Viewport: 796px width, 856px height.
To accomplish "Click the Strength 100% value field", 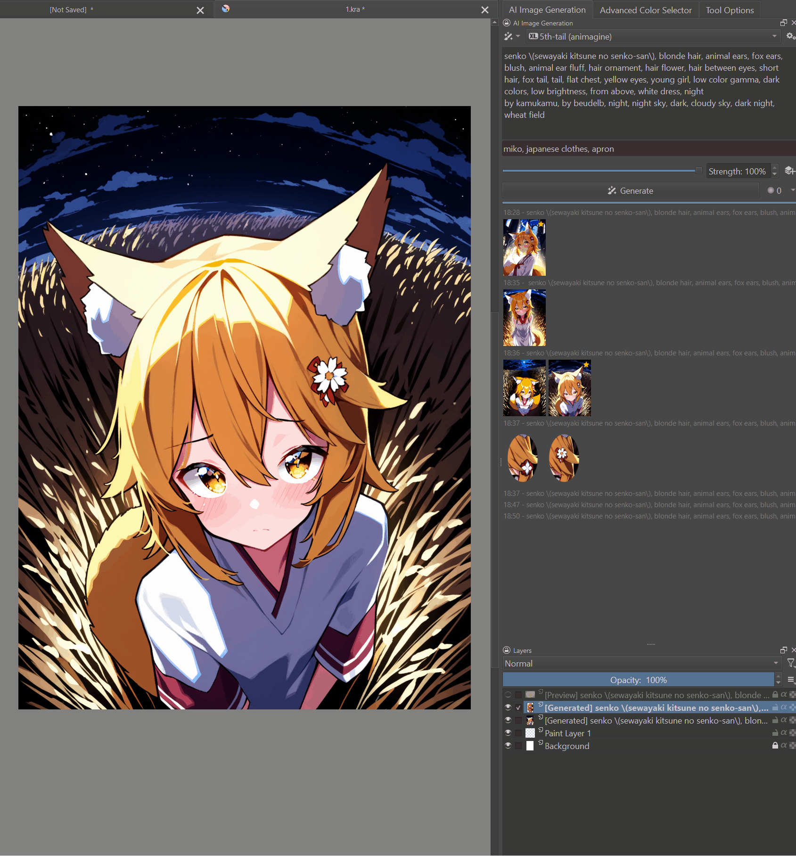I will pos(739,171).
